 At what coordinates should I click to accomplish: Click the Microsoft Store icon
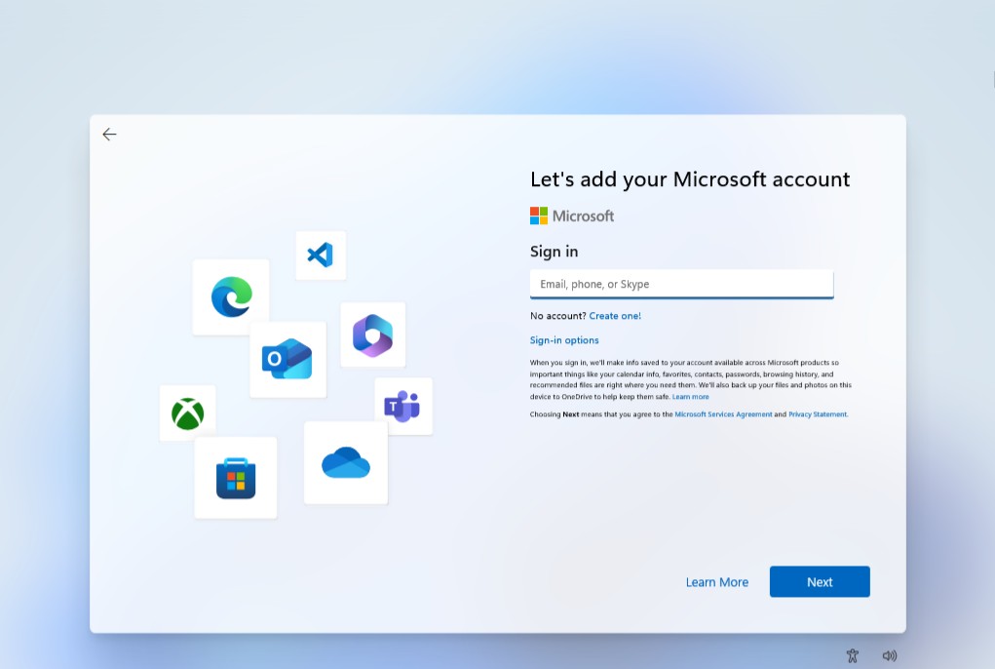click(x=236, y=478)
